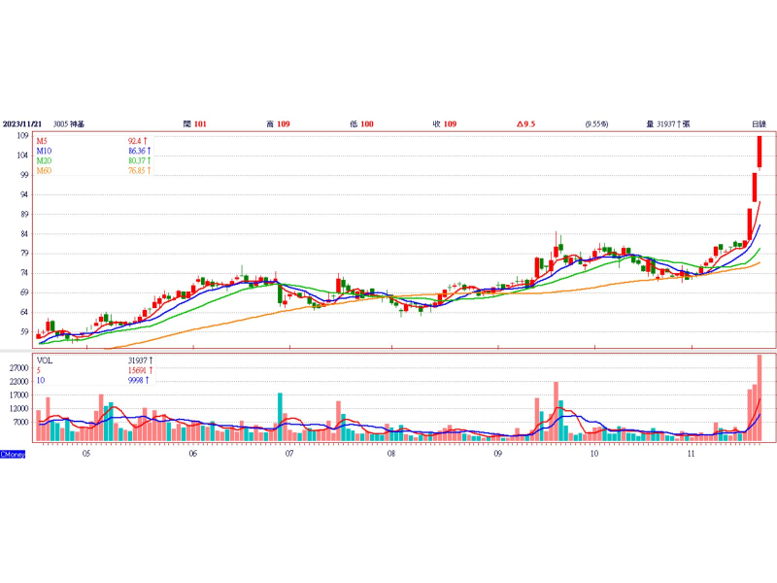The width and height of the screenshot is (777, 583).
Task: Click the M5 value 92.4
Action: click(x=138, y=141)
